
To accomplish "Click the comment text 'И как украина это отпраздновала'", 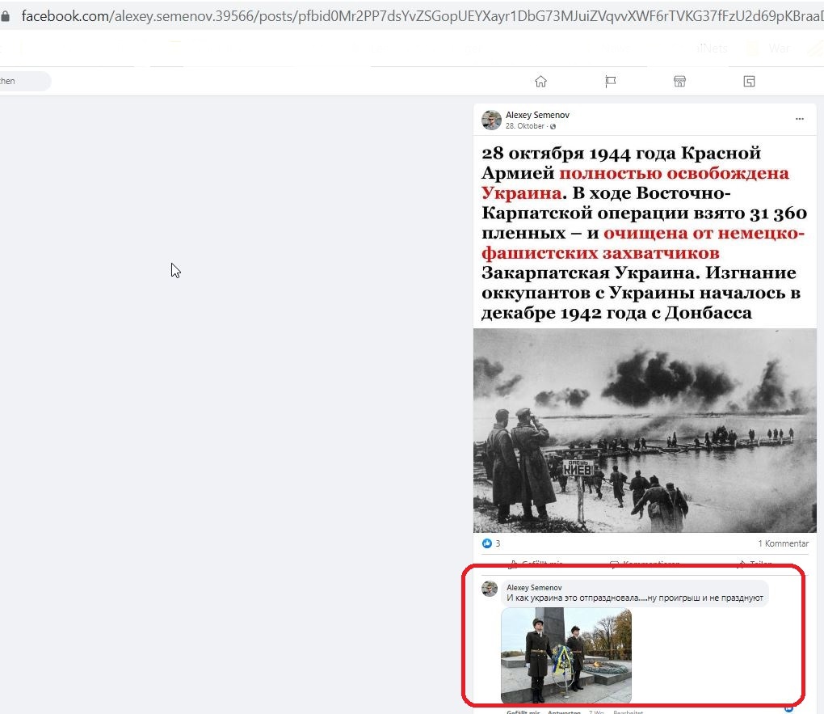I will (x=573, y=598).
